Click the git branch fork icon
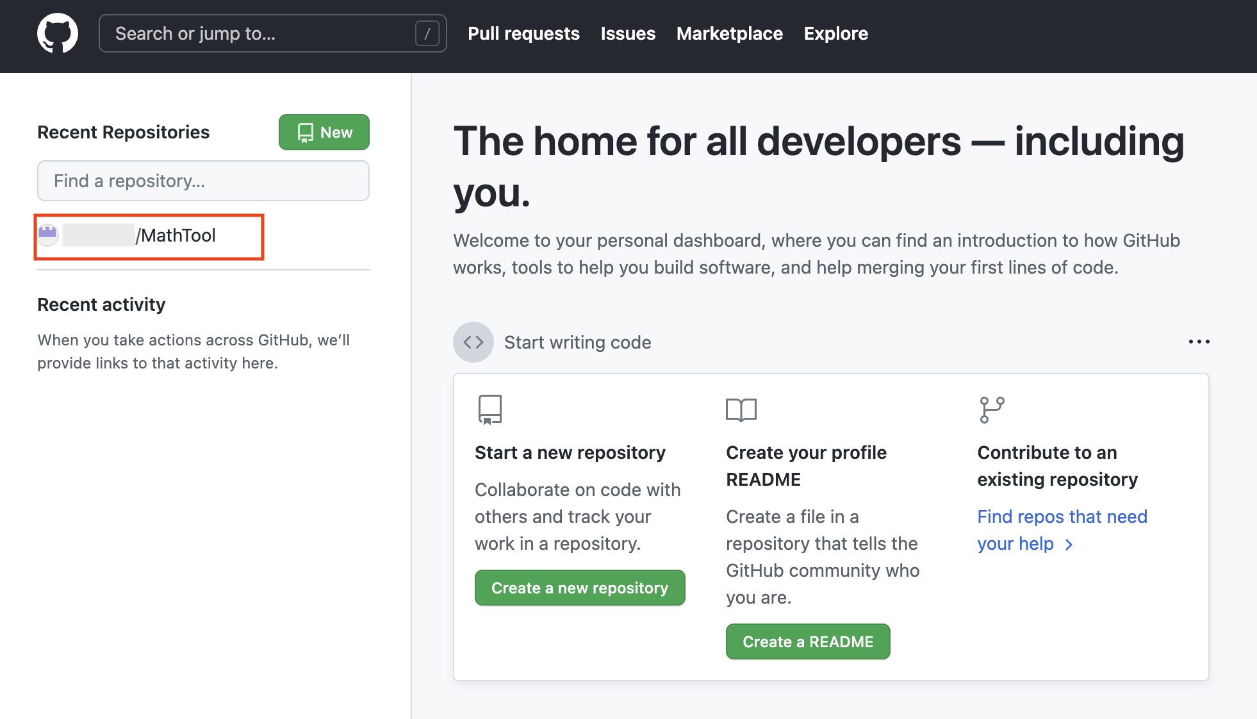Viewport: 1257px width, 719px height. pyautogui.click(x=992, y=409)
